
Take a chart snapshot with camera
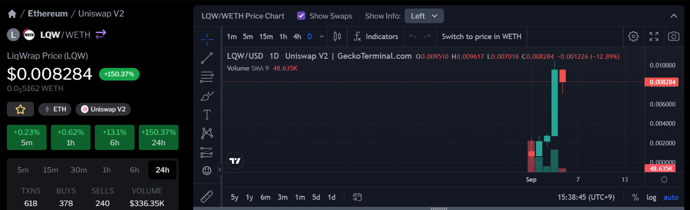674,37
